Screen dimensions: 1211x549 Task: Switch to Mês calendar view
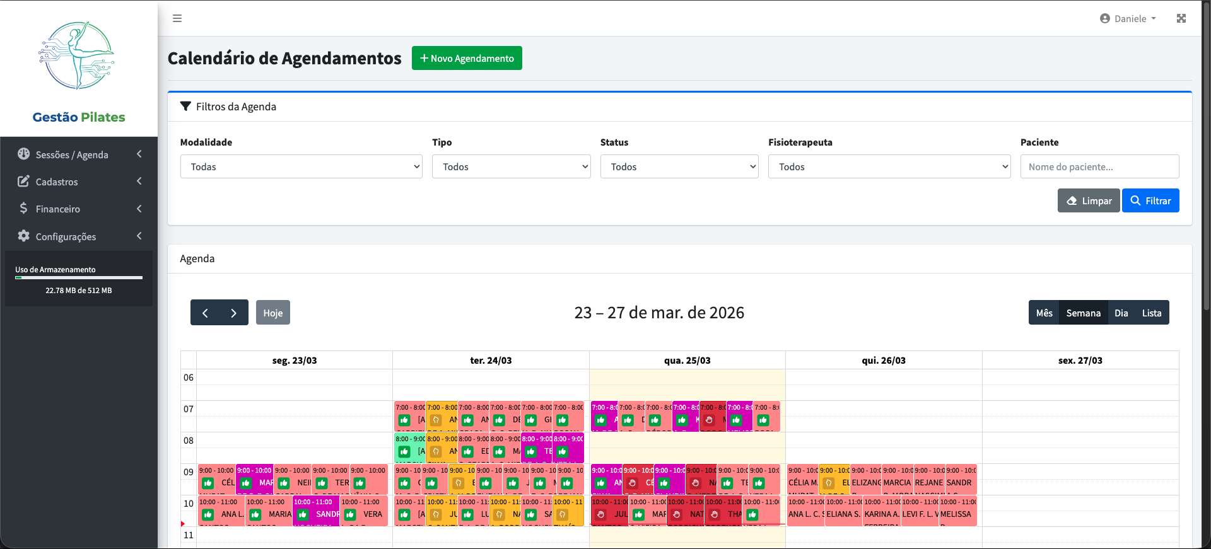[x=1044, y=313]
